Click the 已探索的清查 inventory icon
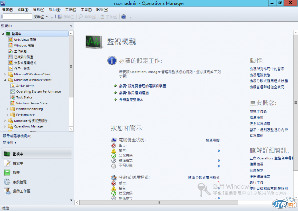The image size is (298, 211). 10,57
